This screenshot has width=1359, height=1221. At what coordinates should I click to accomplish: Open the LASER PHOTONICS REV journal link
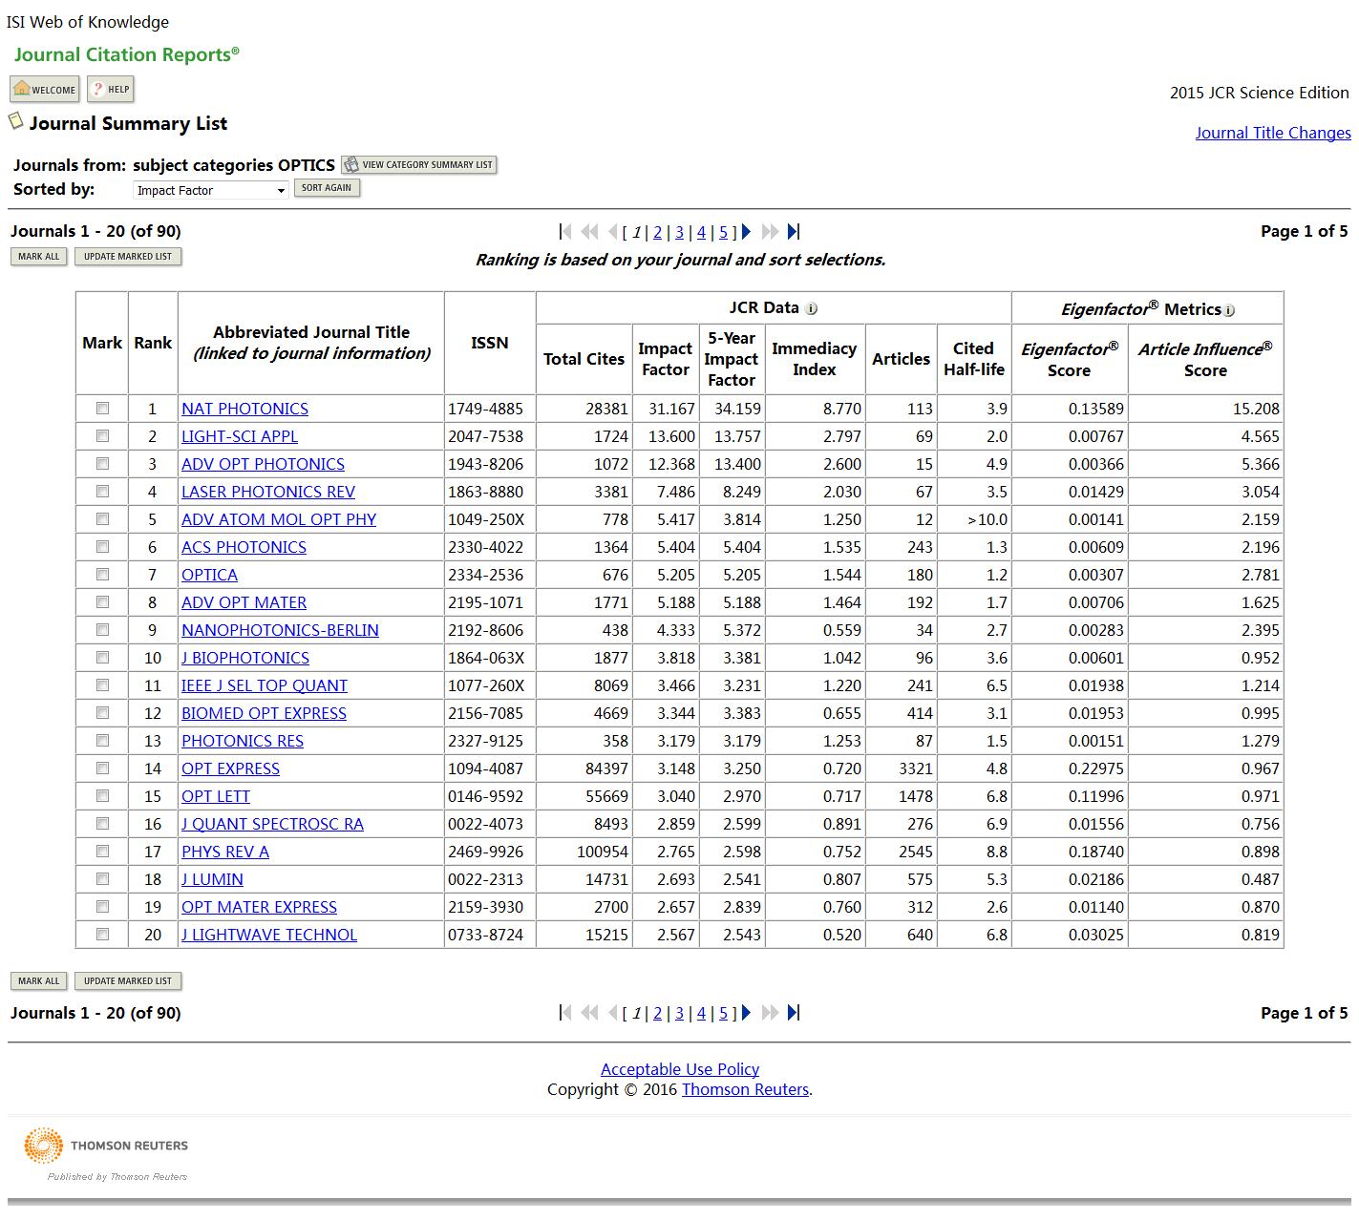[268, 492]
